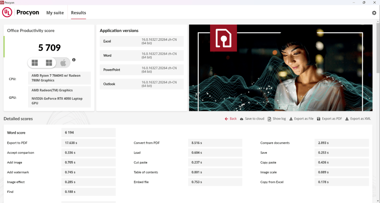380x203 pixels.
Task: Click the Export as PDF text
Action: click(x=332, y=119)
